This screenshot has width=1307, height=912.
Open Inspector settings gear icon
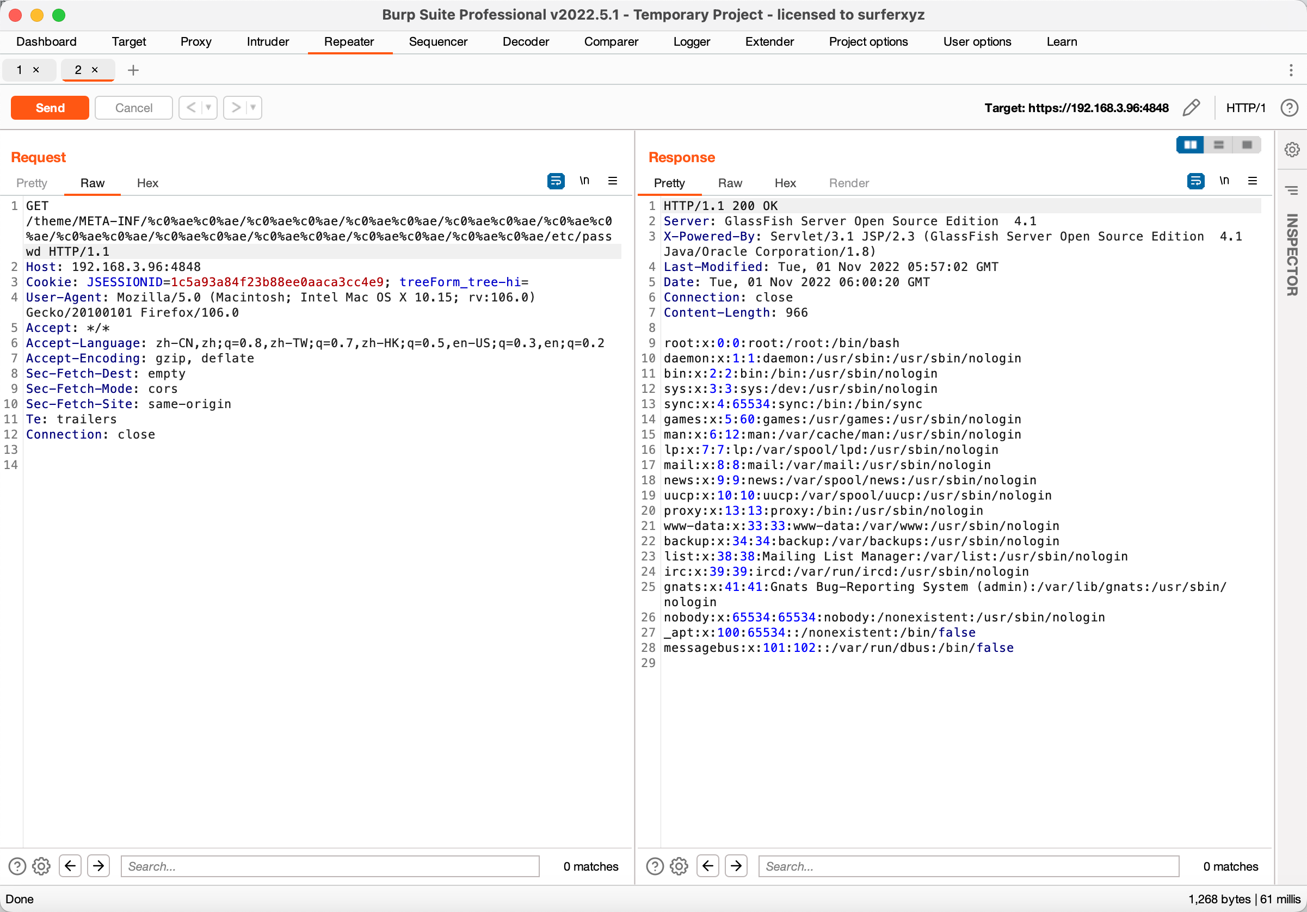point(1292,150)
